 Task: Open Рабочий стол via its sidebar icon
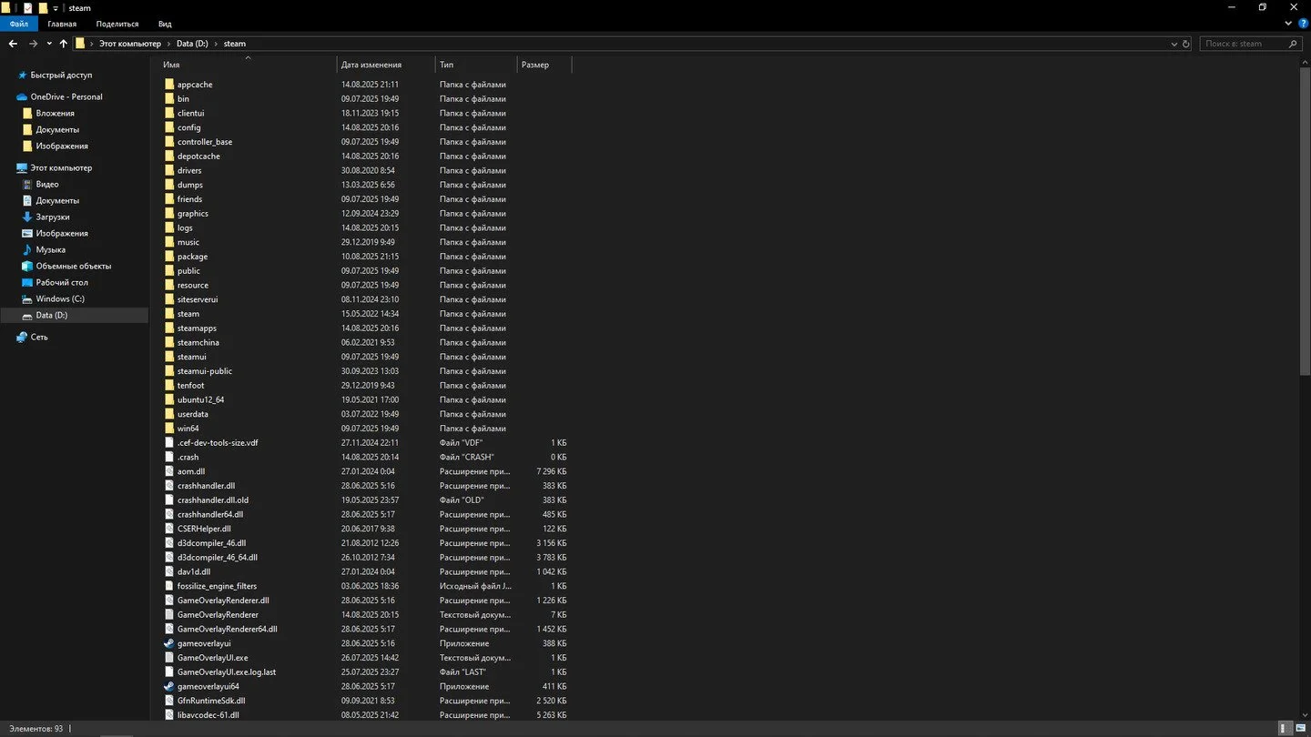tap(27, 282)
